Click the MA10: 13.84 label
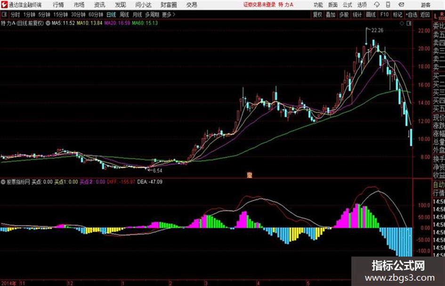This screenshot has width=445, height=286. coord(89,23)
